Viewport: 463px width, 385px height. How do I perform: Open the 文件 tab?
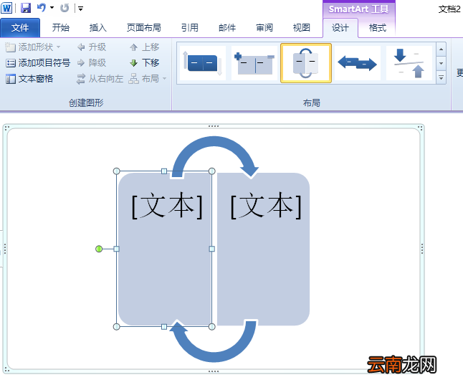point(20,28)
